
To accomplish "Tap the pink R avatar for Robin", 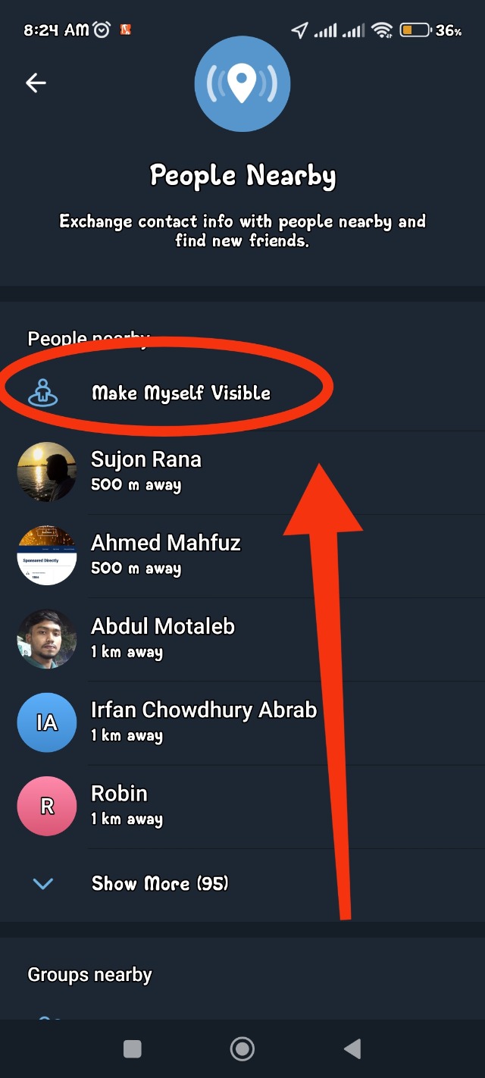I will [47, 806].
